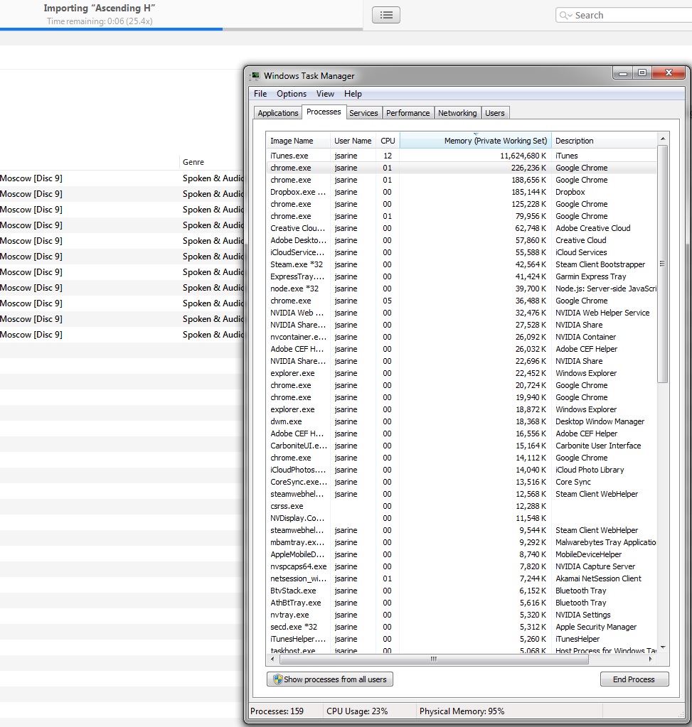Image resolution: width=692 pixels, height=727 pixels.
Task: Open the Options menu
Action: 292,94
